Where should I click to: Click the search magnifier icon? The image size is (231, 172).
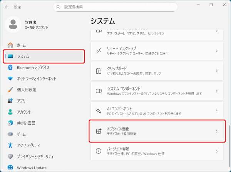[58, 7]
